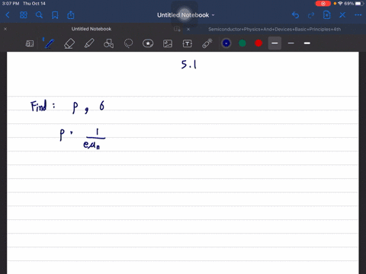Open the share and export menu
The image size is (366, 274).
(71, 15)
